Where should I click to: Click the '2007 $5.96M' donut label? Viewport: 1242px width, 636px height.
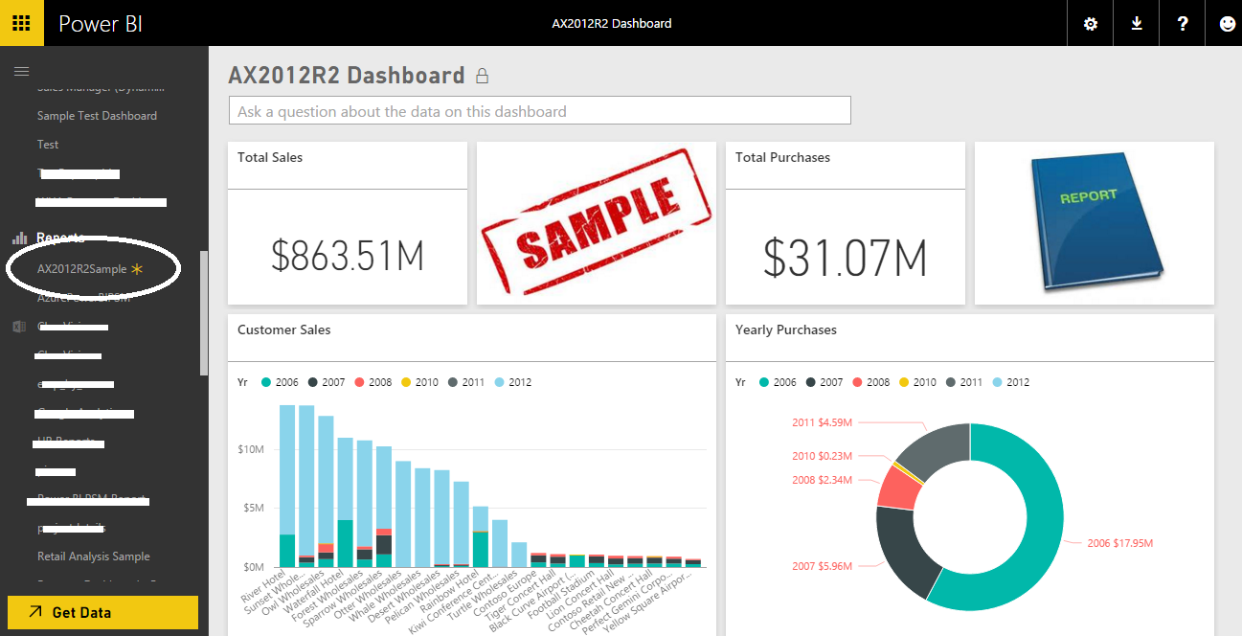coord(823,566)
